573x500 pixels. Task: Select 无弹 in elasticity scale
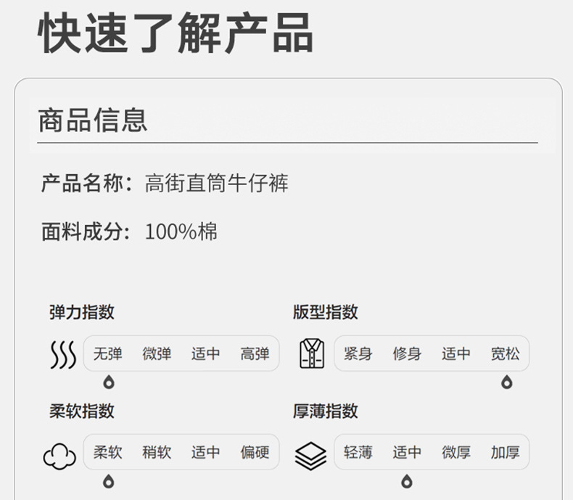[108, 354]
